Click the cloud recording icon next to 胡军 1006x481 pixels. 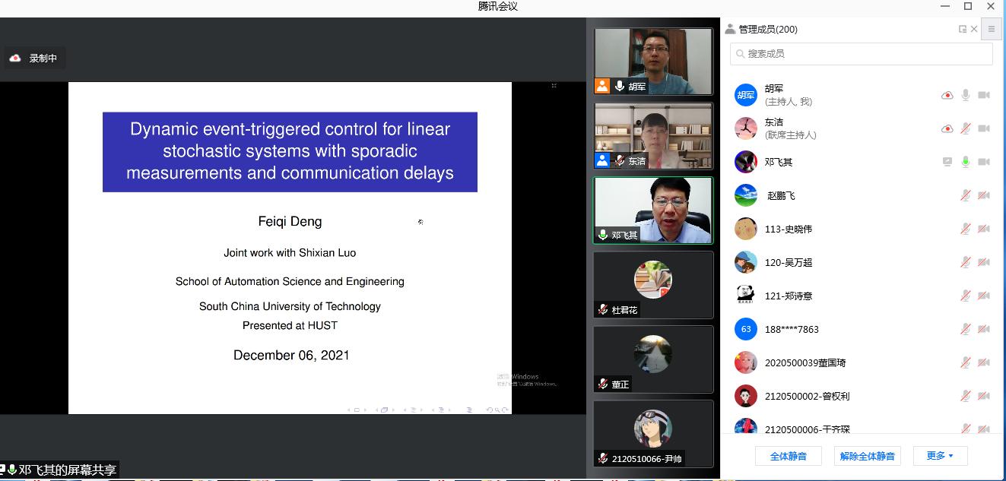point(947,96)
